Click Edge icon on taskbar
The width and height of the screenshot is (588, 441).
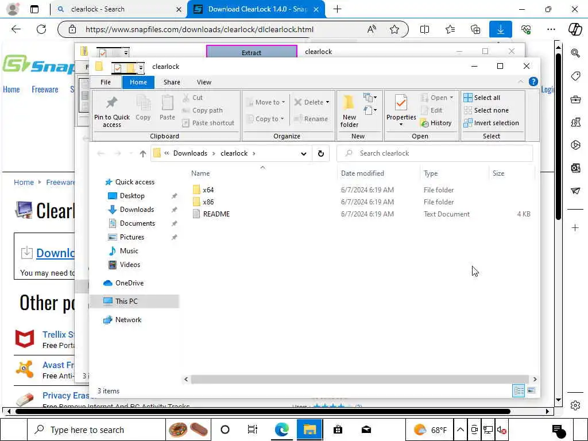coord(281,430)
